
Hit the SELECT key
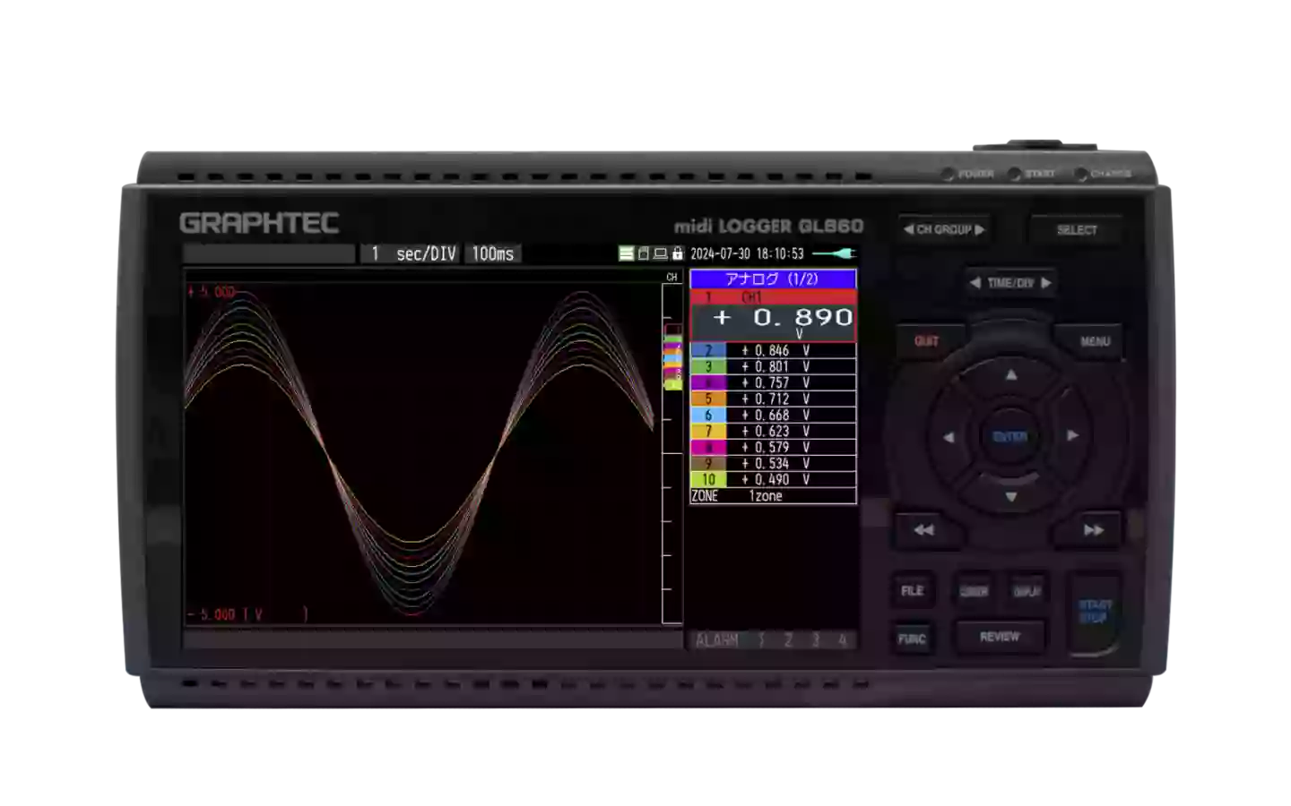pos(1077,230)
